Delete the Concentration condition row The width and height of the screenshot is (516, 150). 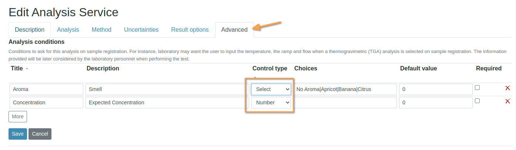[x=507, y=101]
